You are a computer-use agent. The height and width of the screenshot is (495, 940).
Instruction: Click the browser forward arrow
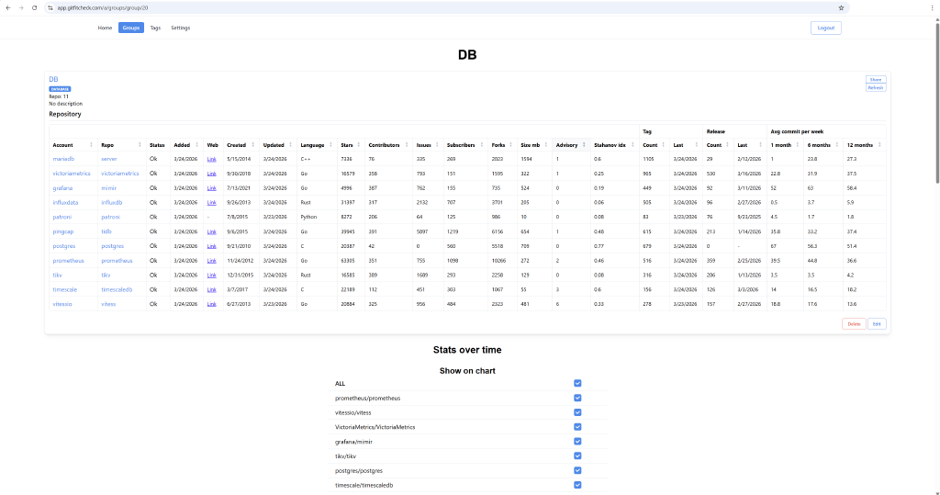pos(21,7)
